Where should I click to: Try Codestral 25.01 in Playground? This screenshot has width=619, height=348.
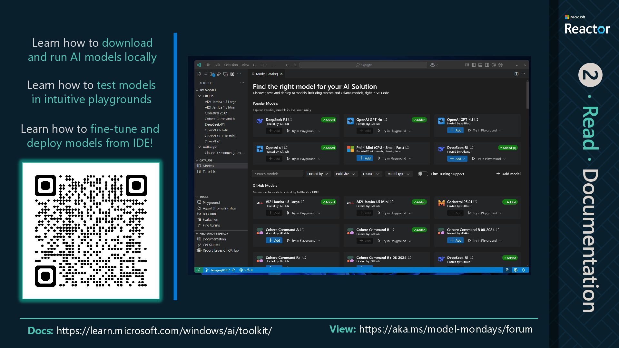(485, 213)
